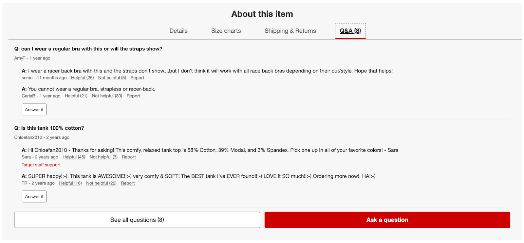The width and height of the screenshot is (524, 243).
Task: Report scrae's answer about racer back bras
Action: pyautogui.click(x=137, y=78)
